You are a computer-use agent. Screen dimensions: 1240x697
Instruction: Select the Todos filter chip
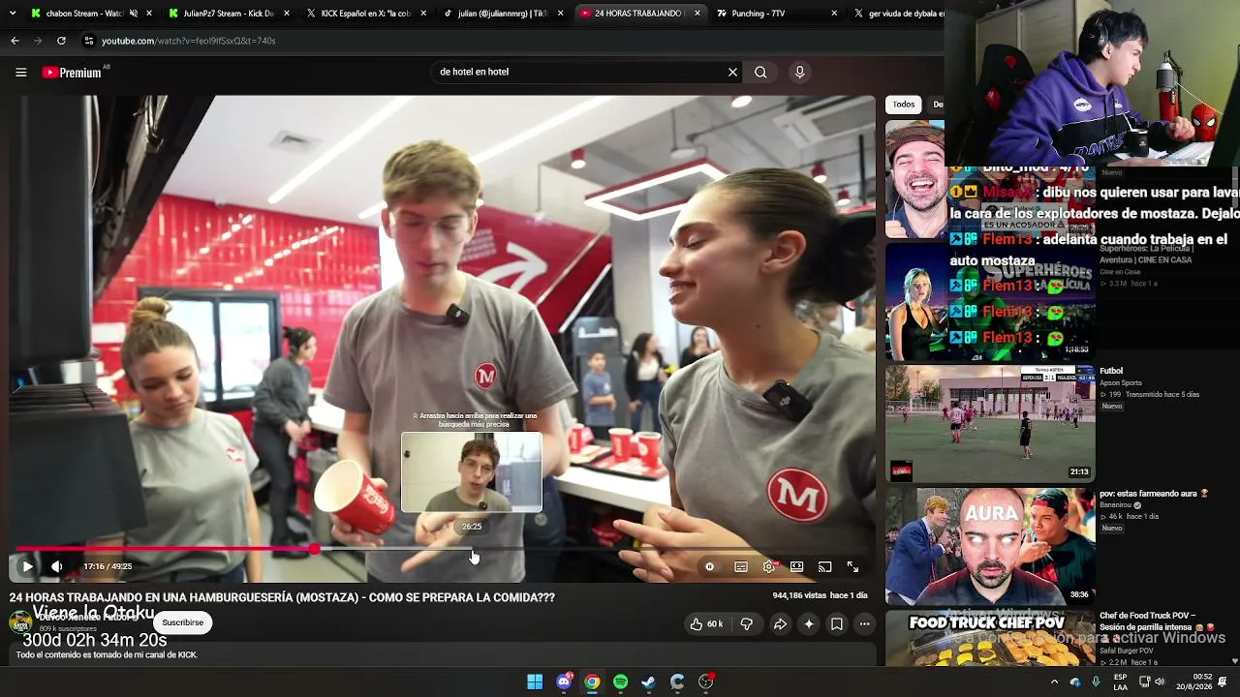[904, 105]
